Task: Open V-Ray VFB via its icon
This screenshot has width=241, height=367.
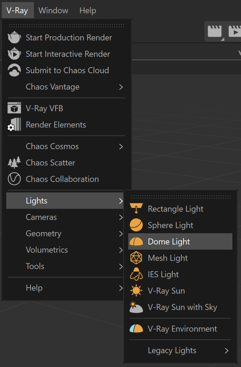Action: click(14, 108)
